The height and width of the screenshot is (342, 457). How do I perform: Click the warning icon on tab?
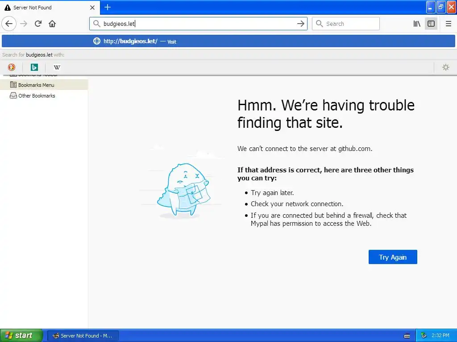[x=8, y=8]
